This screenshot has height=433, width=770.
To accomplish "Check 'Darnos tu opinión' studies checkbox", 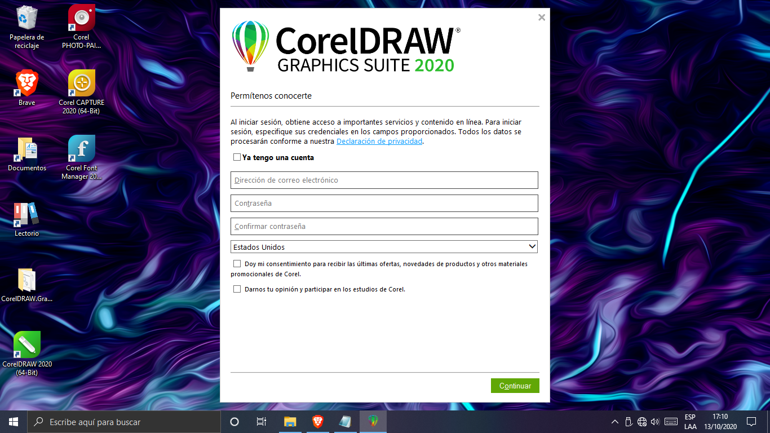I will [237, 289].
